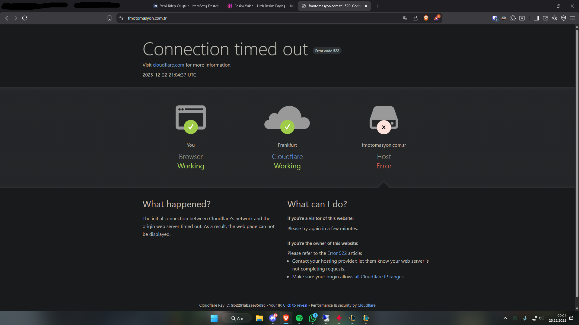Click to reveal your IP address
579x325 pixels.
(295, 305)
